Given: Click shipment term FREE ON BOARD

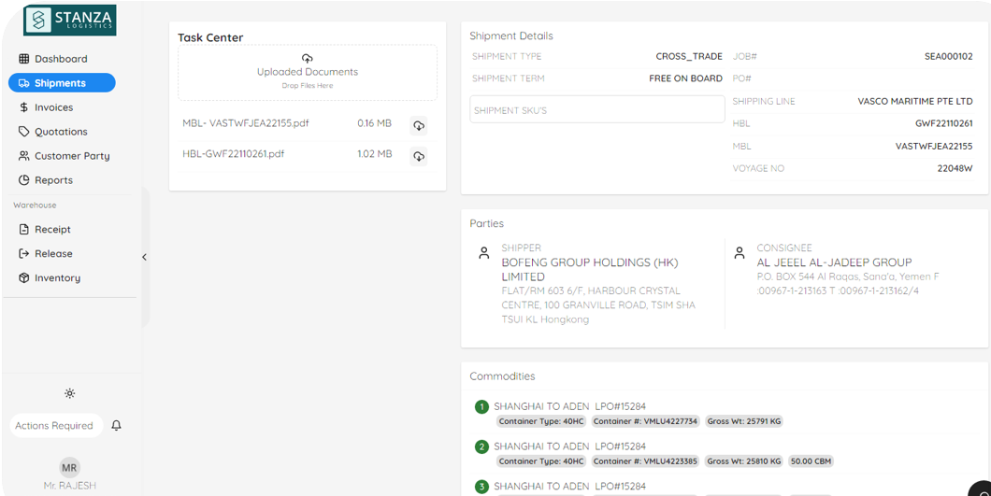Looking at the screenshot, I should point(685,78).
